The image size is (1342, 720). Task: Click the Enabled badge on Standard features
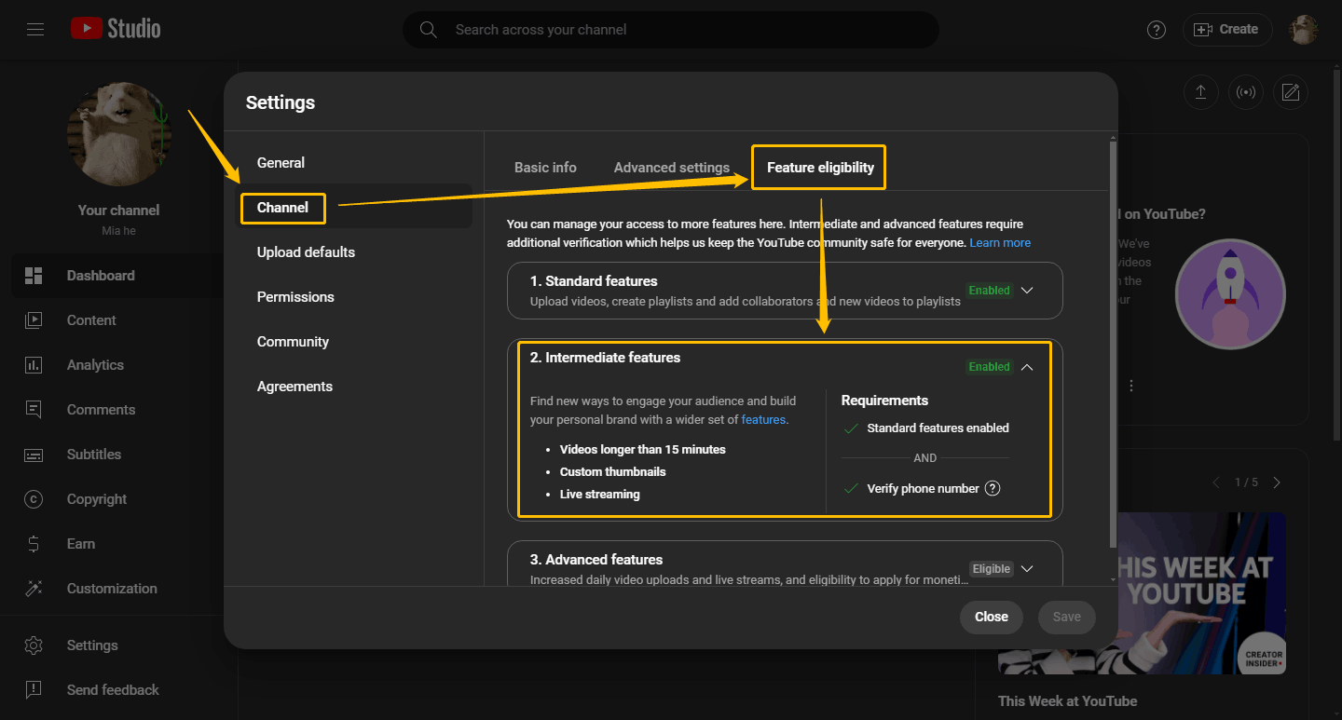(x=989, y=291)
